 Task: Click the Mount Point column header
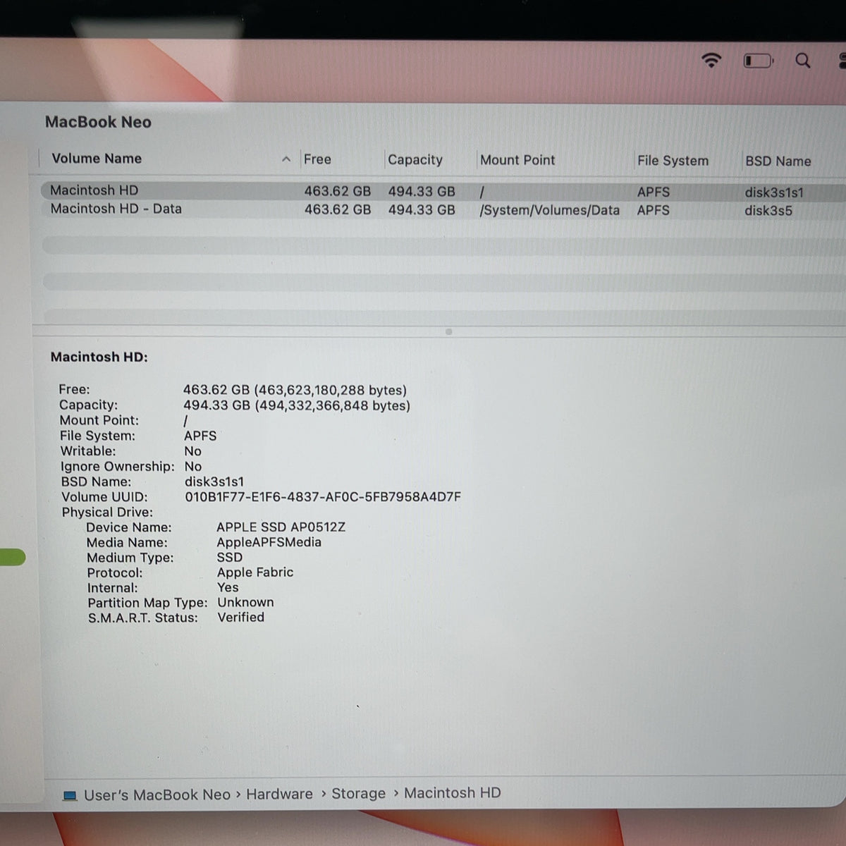pyautogui.click(x=517, y=160)
